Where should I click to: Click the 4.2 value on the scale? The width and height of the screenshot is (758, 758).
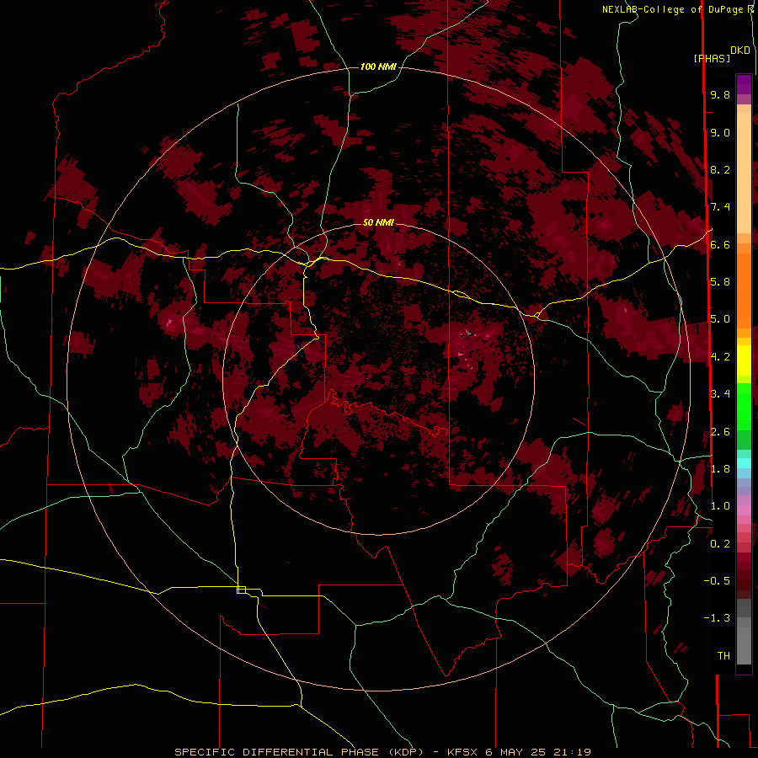(x=720, y=357)
